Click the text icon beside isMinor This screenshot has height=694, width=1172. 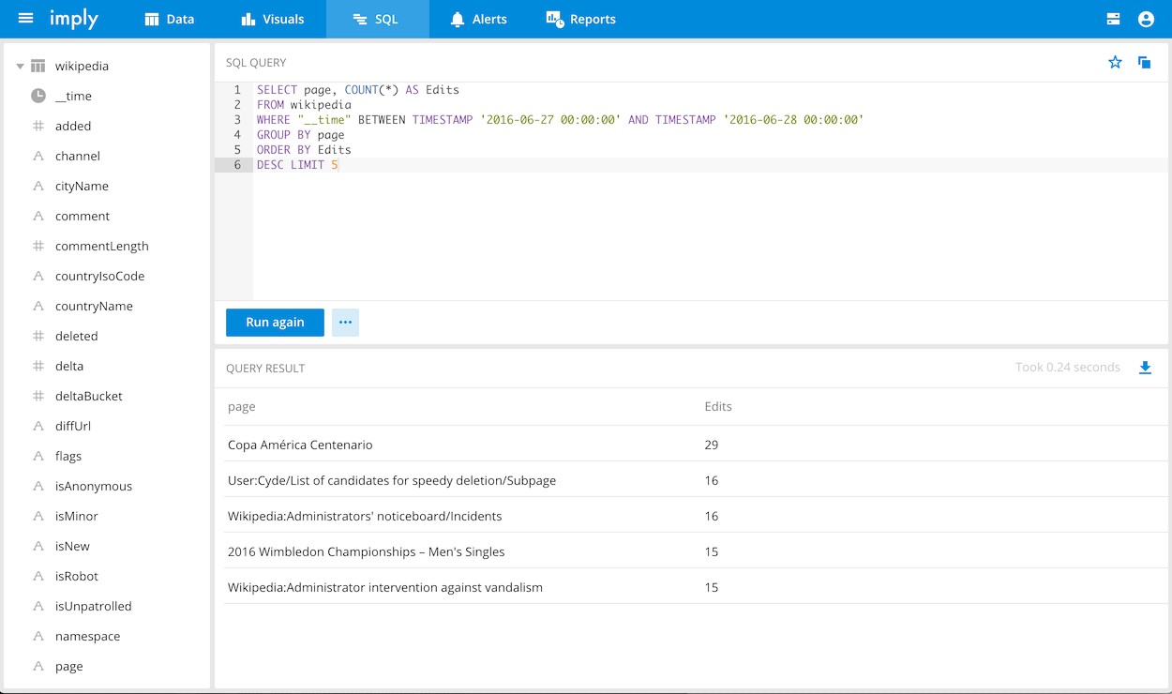(38, 516)
